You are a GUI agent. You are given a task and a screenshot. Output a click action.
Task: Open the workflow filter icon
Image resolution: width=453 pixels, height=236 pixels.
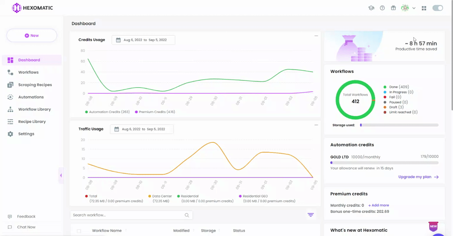click(x=310, y=215)
